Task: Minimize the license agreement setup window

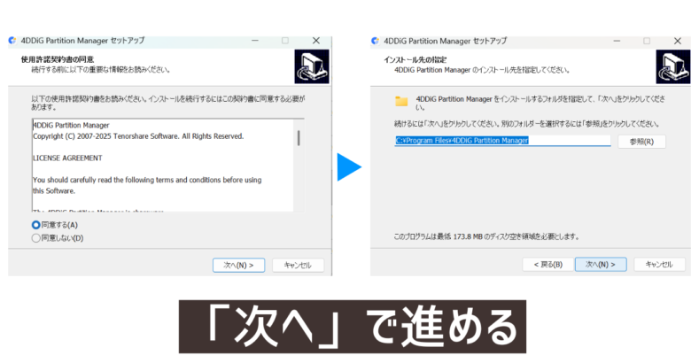Action: click(x=255, y=41)
